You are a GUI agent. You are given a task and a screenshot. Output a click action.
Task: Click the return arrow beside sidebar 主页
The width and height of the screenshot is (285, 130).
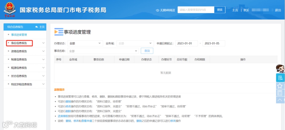[x=37, y=27]
